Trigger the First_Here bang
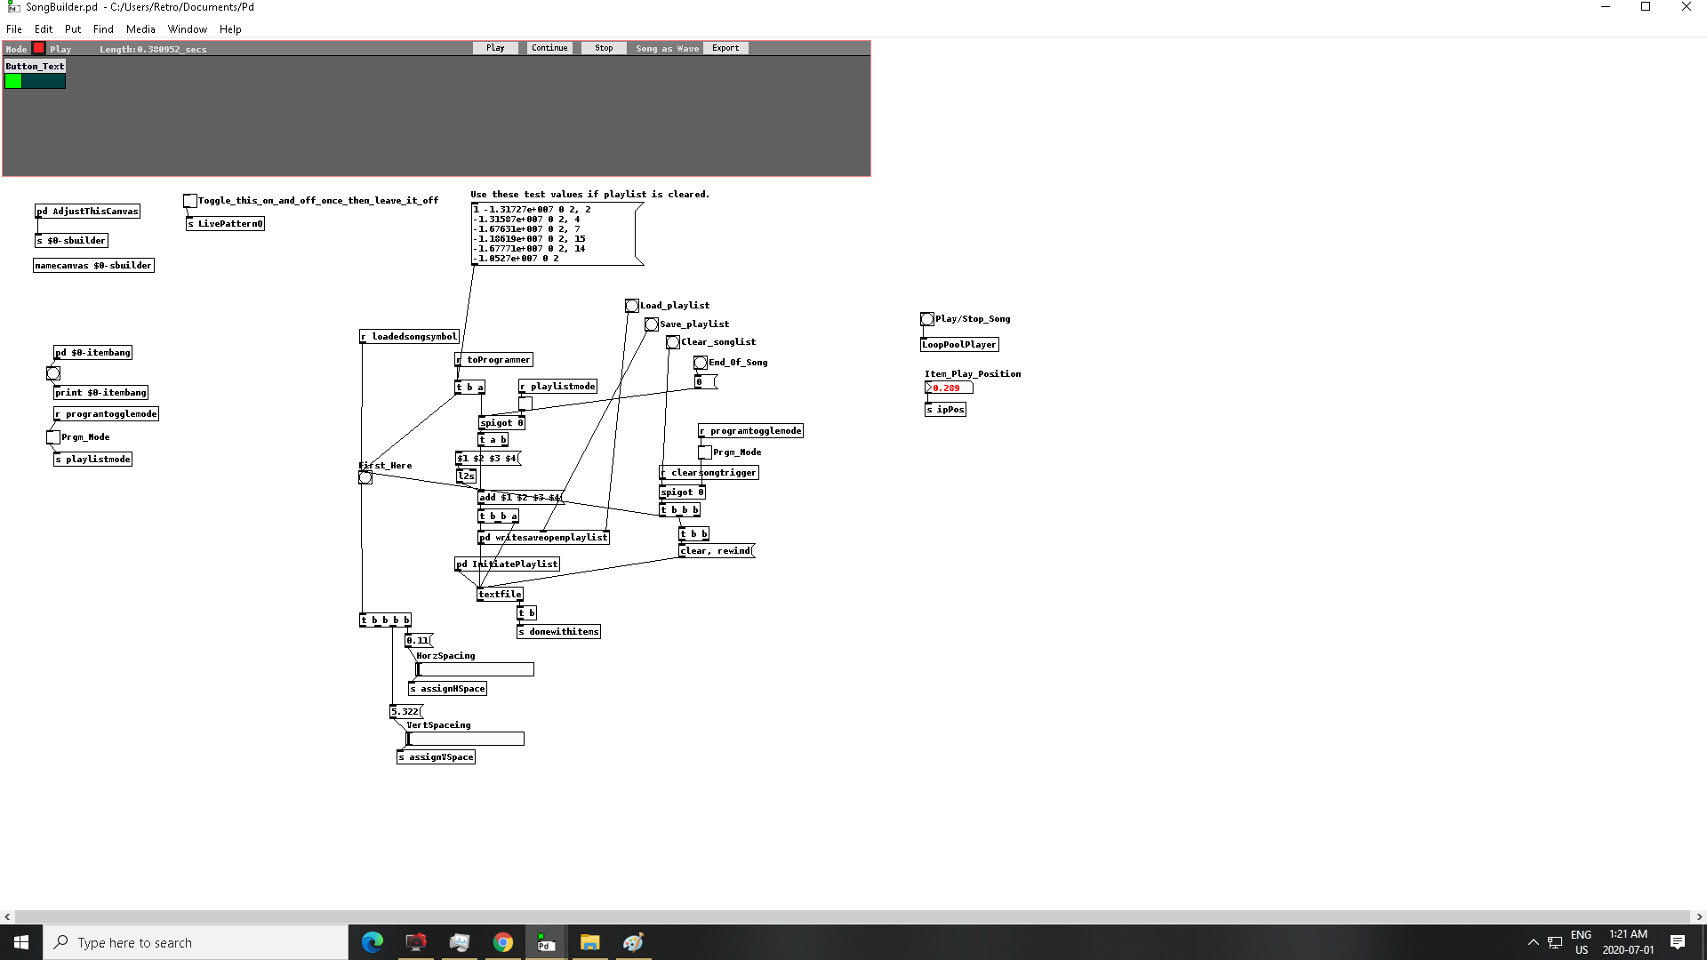 [365, 477]
